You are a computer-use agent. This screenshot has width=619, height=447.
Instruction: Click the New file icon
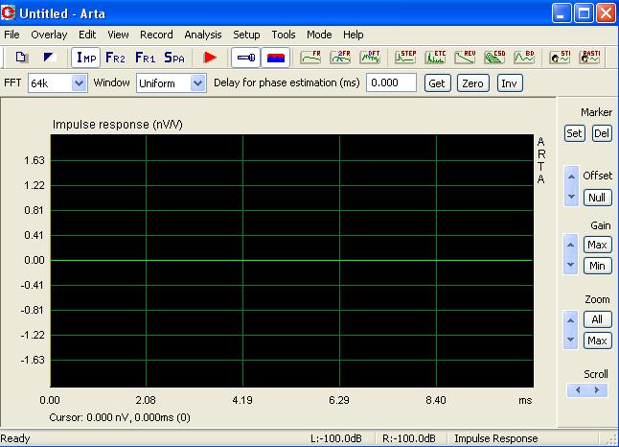click(x=21, y=58)
